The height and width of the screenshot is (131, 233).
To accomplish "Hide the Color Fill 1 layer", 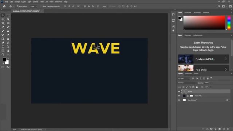I will coord(179,96).
